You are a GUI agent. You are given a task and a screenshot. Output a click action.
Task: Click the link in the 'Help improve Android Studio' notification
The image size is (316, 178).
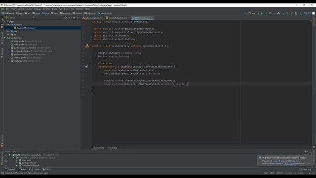point(276,161)
